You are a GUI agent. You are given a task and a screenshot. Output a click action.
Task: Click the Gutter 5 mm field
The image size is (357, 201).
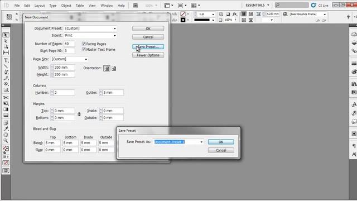(x=113, y=93)
